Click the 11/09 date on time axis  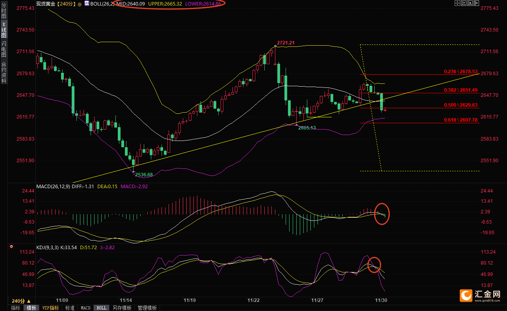tap(62, 300)
